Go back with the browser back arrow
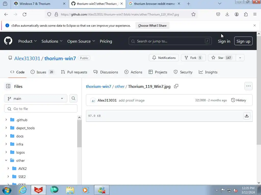The width and height of the screenshot is (261, 195). [x=6, y=14]
